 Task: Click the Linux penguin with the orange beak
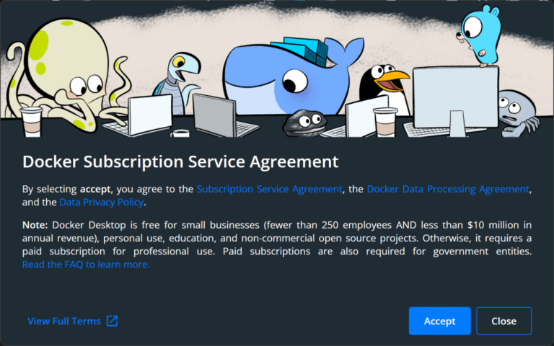(x=384, y=86)
